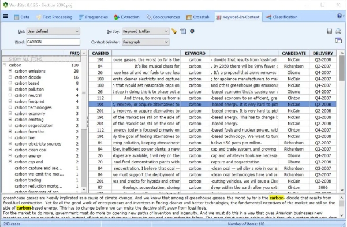Go to the Frequencies tab
347x227 pixels.
pyautogui.click(x=94, y=17)
